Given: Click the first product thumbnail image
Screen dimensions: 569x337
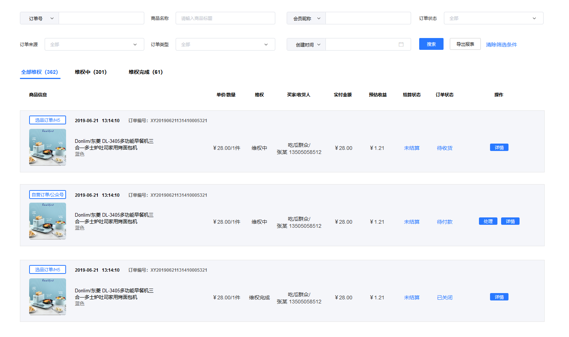Looking at the screenshot, I should pos(47,147).
